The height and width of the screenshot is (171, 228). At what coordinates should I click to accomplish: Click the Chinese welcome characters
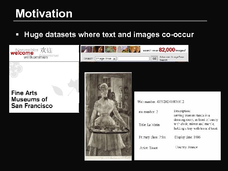point(46,50)
